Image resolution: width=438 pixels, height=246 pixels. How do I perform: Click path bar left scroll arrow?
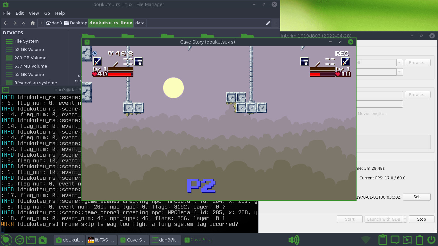pos(41,23)
